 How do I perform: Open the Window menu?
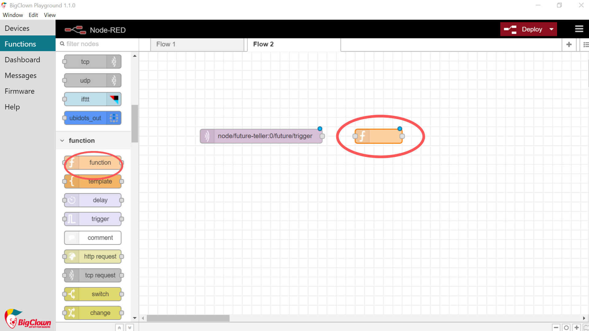(13, 15)
